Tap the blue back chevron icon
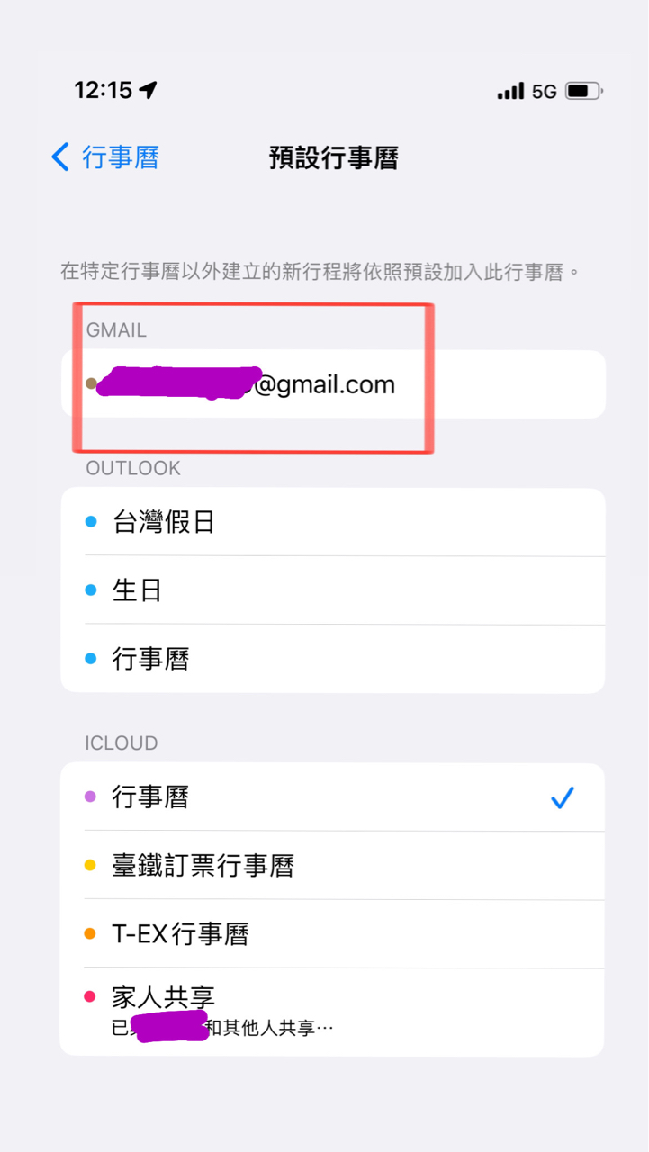Viewport: 649px width, 1152px height. point(60,157)
